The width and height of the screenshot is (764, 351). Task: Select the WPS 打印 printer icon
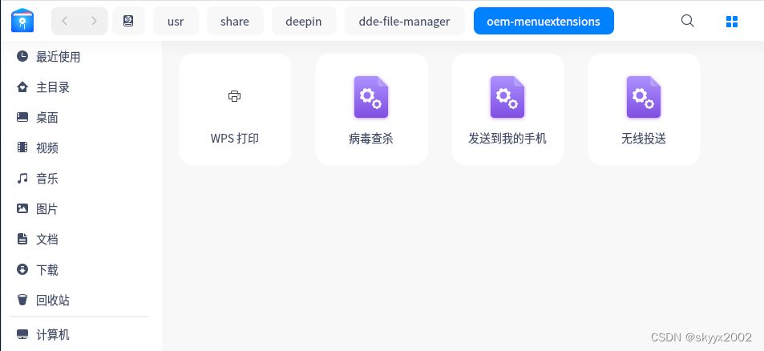(x=234, y=96)
